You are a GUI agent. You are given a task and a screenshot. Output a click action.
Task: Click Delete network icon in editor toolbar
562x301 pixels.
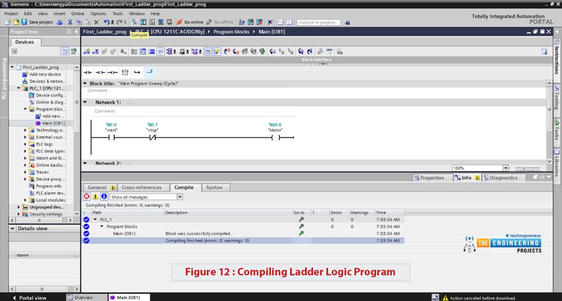coord(95,52)
